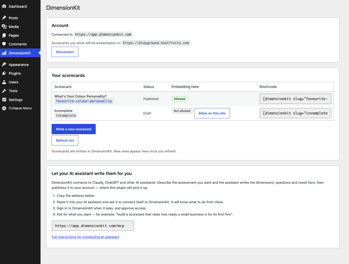
Task: Click the Embedding here column header
Action: click(x=185, y=87)
